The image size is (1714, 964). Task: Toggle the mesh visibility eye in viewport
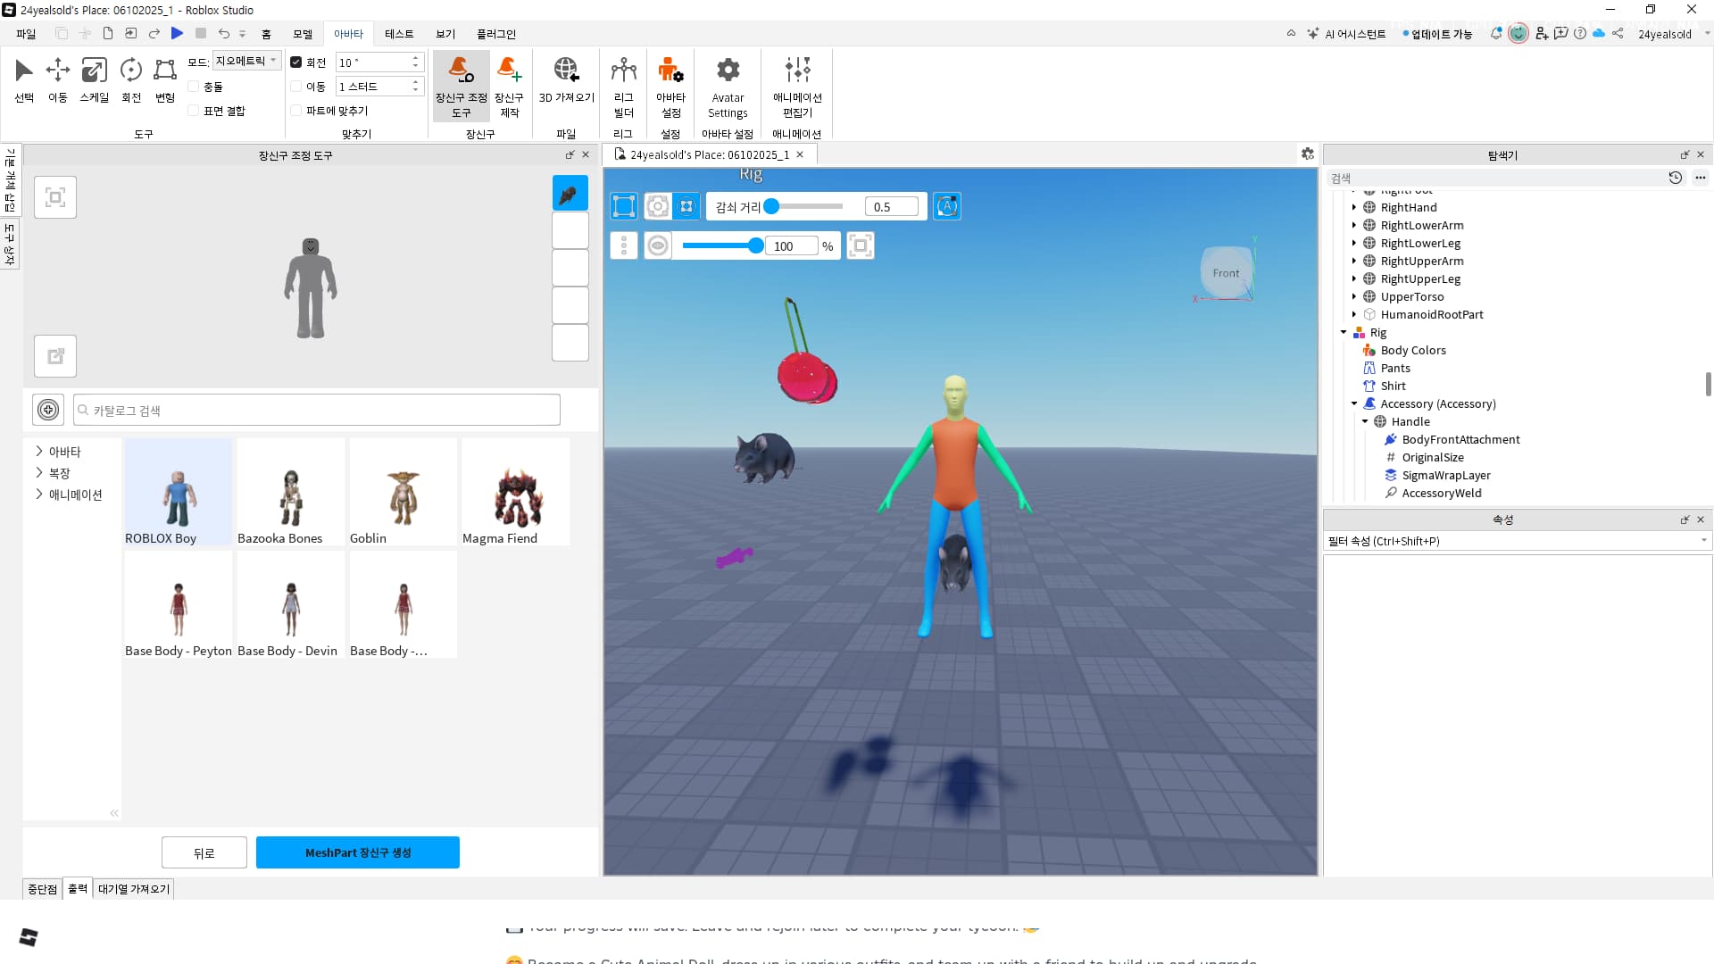click(x=658, y=245)
